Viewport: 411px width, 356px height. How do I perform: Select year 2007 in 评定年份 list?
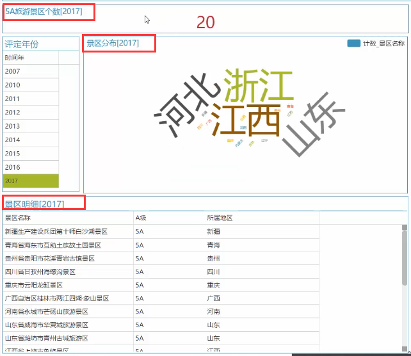point(31,71)
